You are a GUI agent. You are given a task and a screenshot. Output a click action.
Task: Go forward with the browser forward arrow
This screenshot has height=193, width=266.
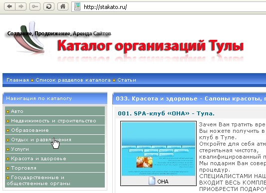[x=20, y=7]
